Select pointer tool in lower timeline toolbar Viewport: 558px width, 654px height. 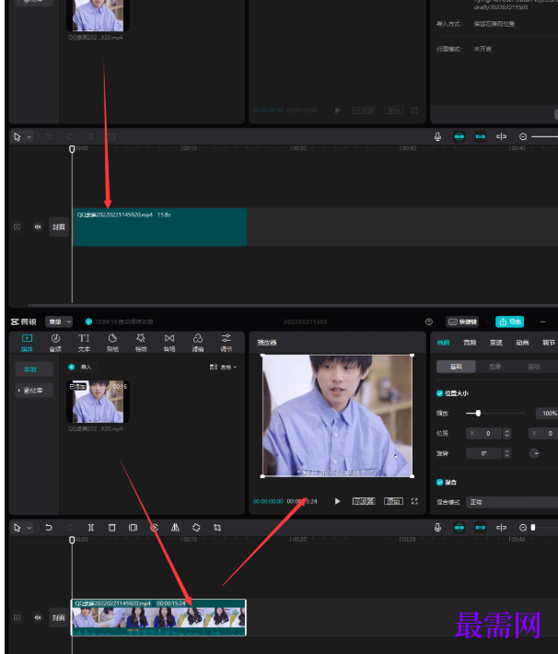17,528
